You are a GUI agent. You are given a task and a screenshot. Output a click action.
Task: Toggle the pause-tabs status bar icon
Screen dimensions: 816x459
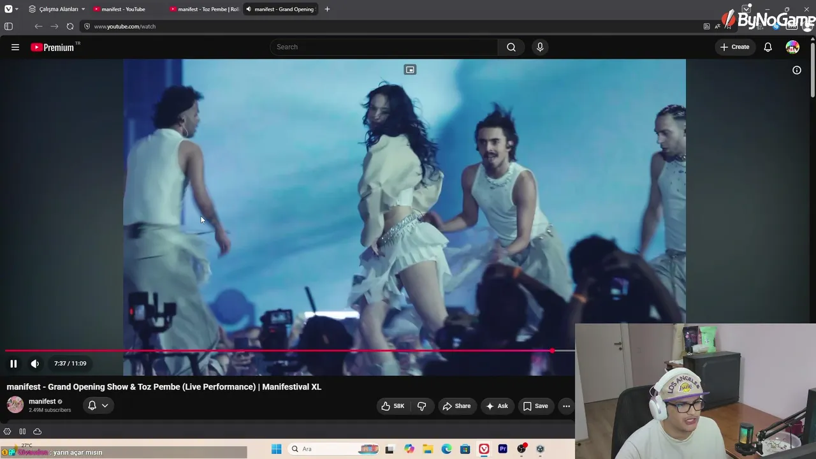pyautogui.click(x=22, y=432)
